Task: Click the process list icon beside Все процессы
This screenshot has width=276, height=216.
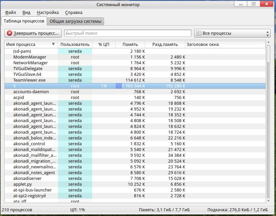Action: coord(199,33)
